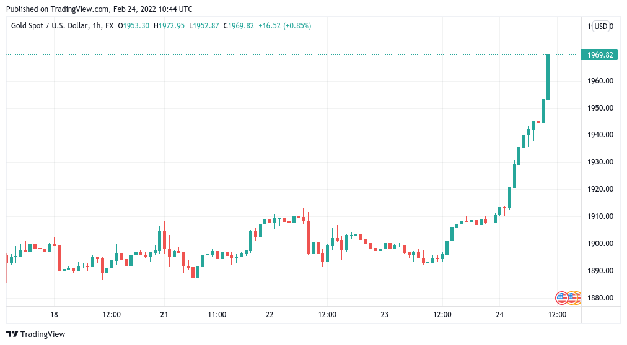Open the USD currency selector
Viewport: 627px width, 345px height.
point(600,27)
